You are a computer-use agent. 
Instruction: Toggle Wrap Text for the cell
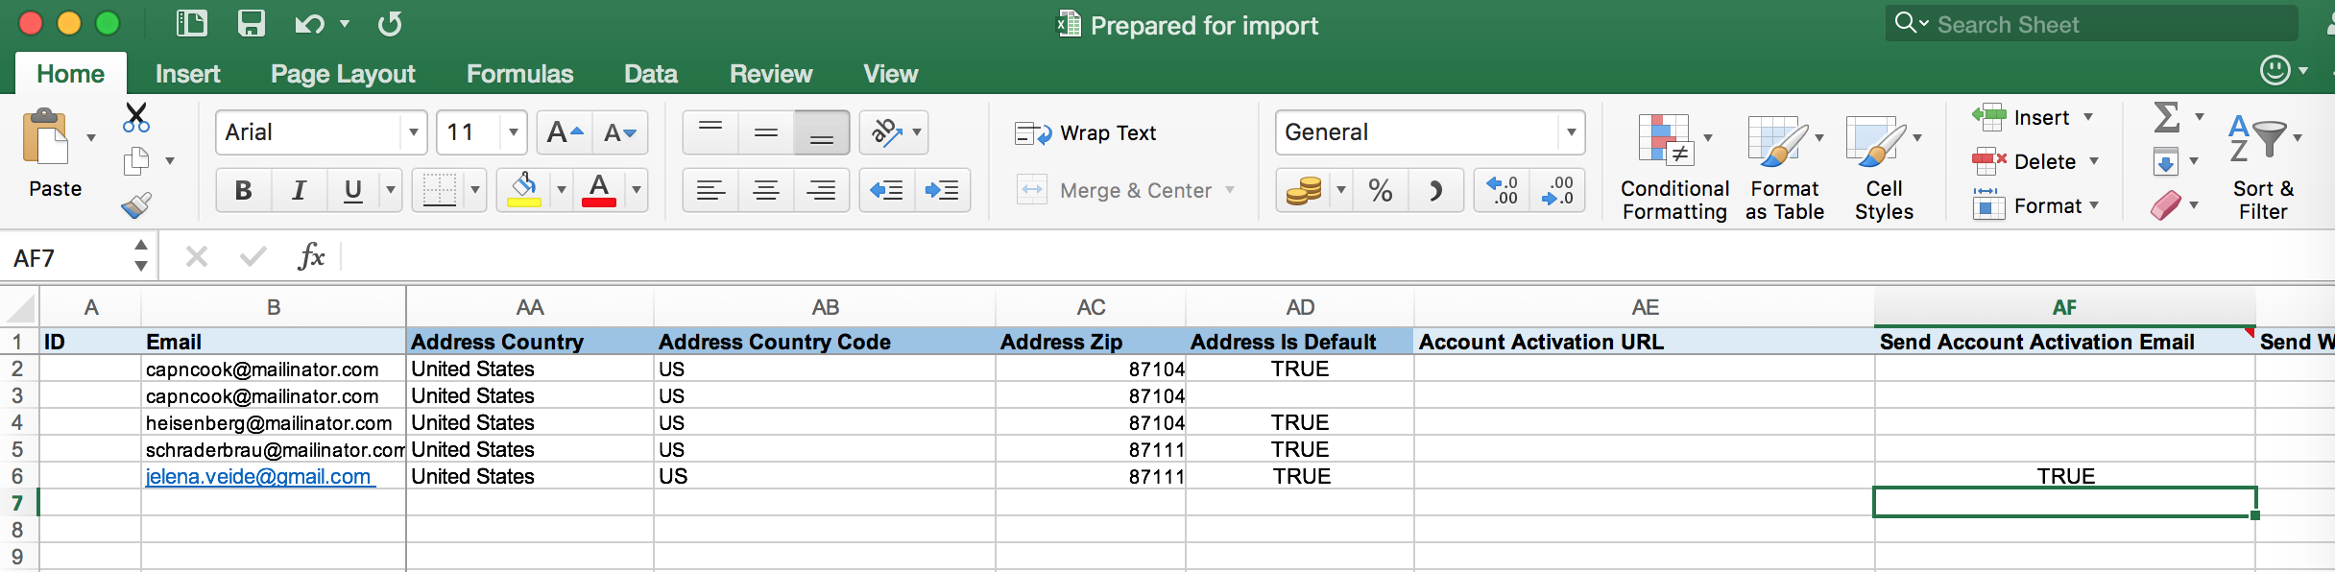pyautogui.click(x=1086, y=133)
